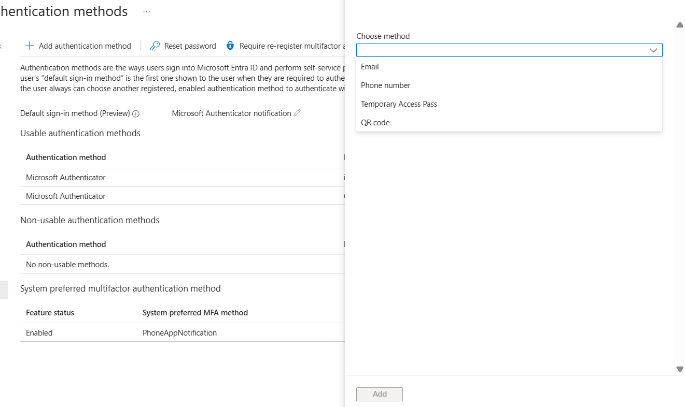The height and width of the screenshot is (407, 685).
Task: Select the Reset password key icon
Action: tap(154, 46)
